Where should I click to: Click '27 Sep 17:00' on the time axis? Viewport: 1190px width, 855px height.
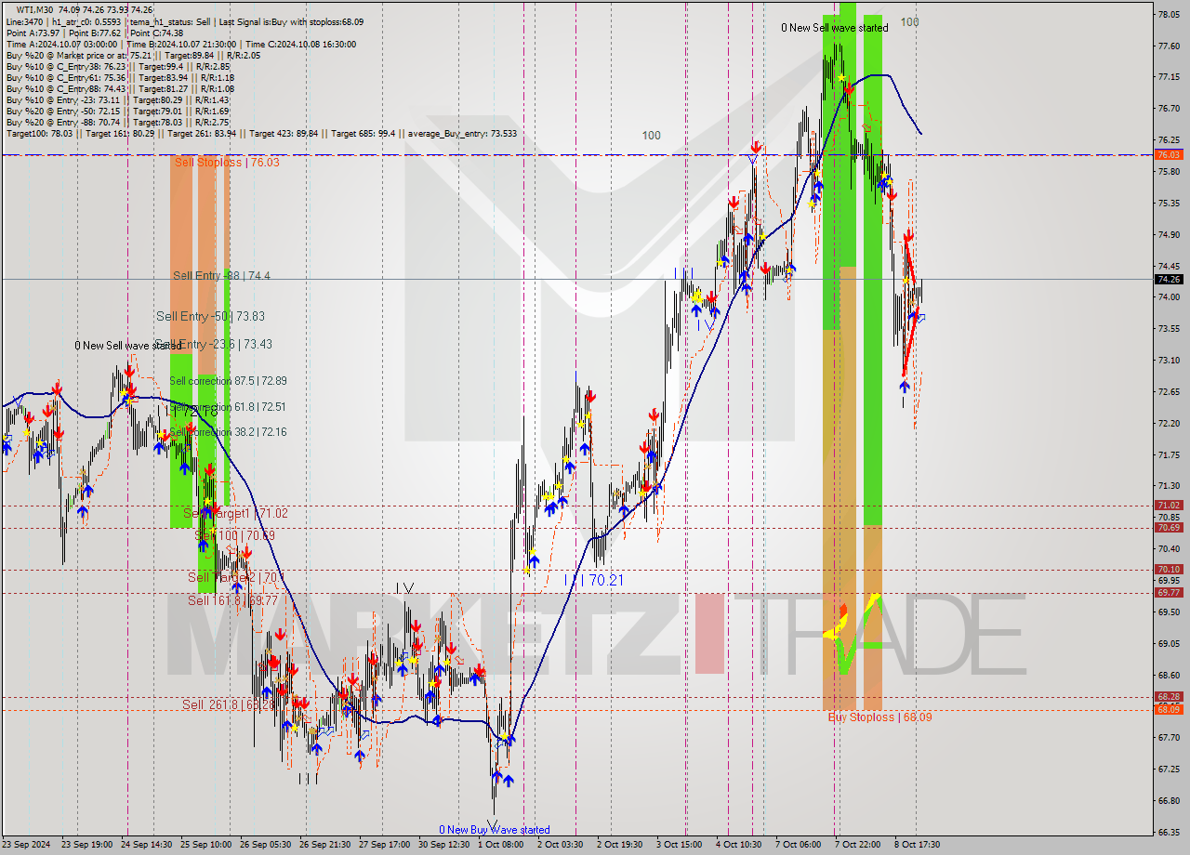[384, 845]
